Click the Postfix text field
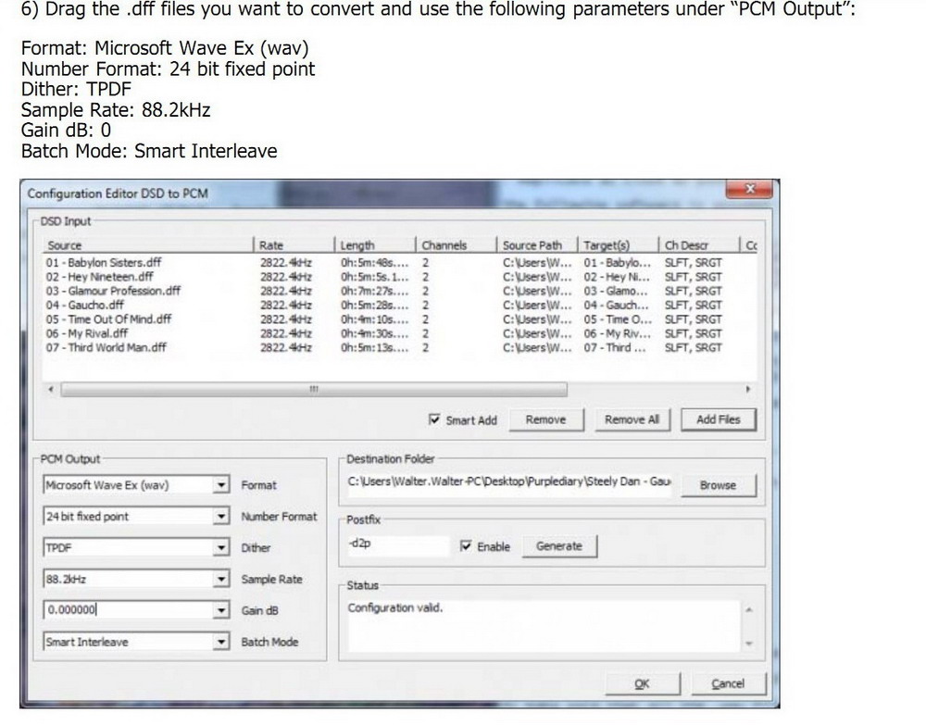Screen dimensions: 926x725 (398, 545)
